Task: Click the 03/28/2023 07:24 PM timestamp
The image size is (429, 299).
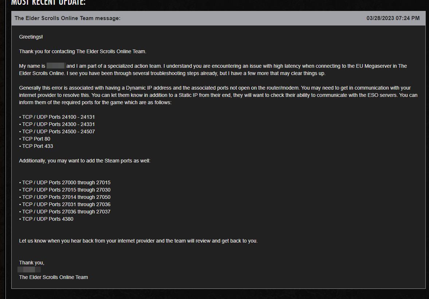Action: 393,18
